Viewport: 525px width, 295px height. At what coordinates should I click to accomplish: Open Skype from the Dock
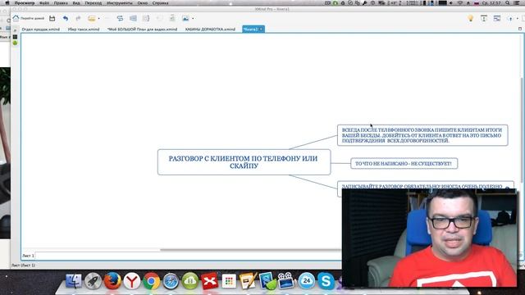[326, 281]
